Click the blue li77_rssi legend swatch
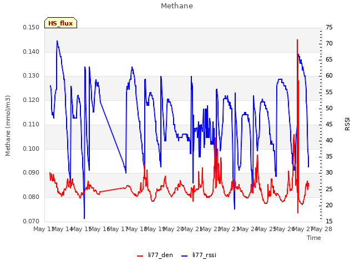This screenshot has height=266, width=355. coord(185,256)
